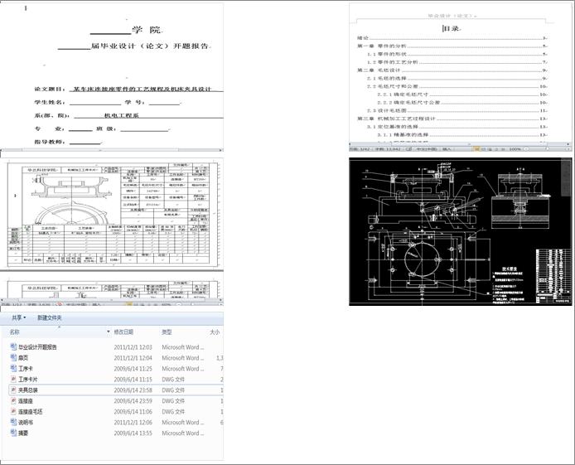Click the 大小 column header
575x465 pixels.
coord(215,332)
